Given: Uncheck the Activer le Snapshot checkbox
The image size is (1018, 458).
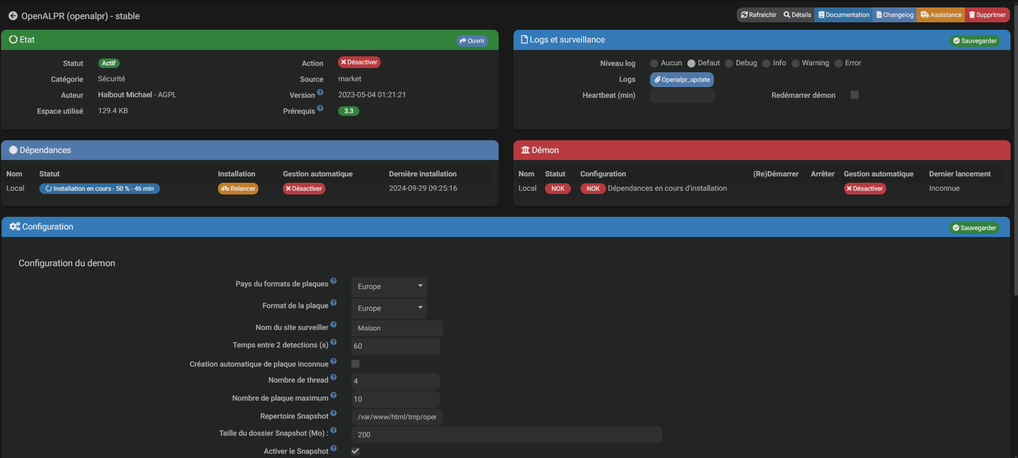Looking at the screenshot, I should (355, 451).
